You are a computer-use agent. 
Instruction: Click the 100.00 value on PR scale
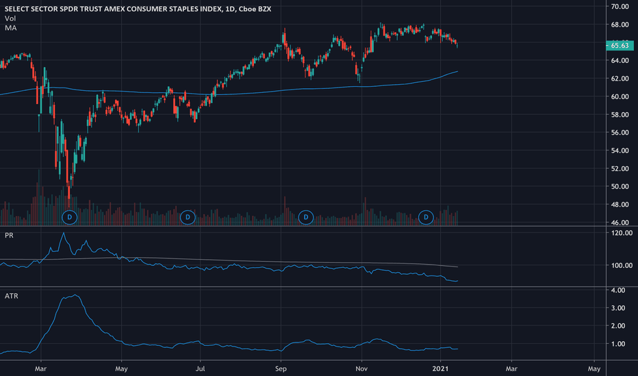(622, 265)
